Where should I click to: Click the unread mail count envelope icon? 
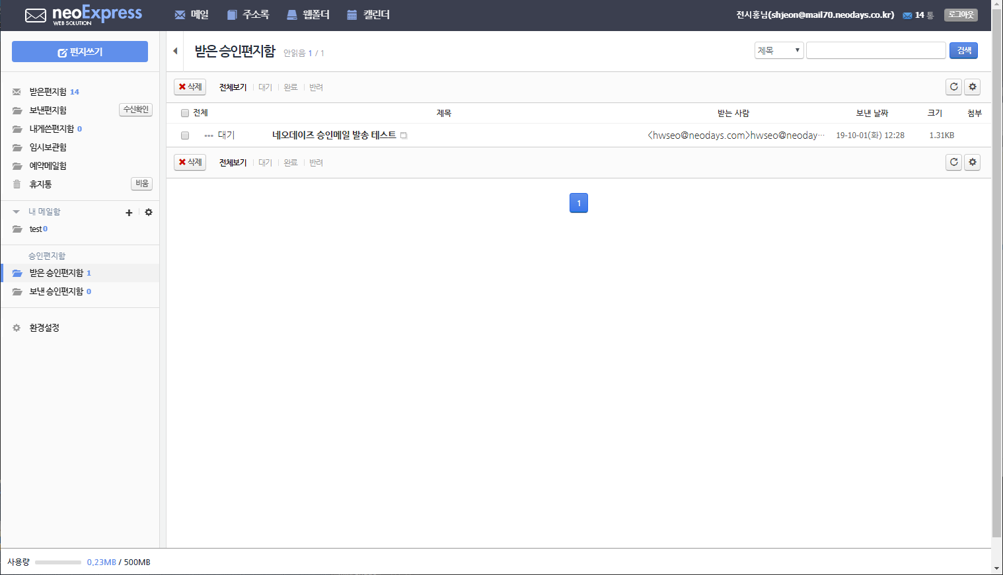coord(907,15)
